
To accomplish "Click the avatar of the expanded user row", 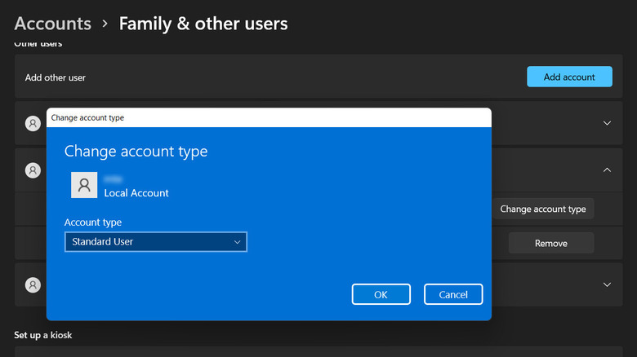I will [x=33, y=170].
